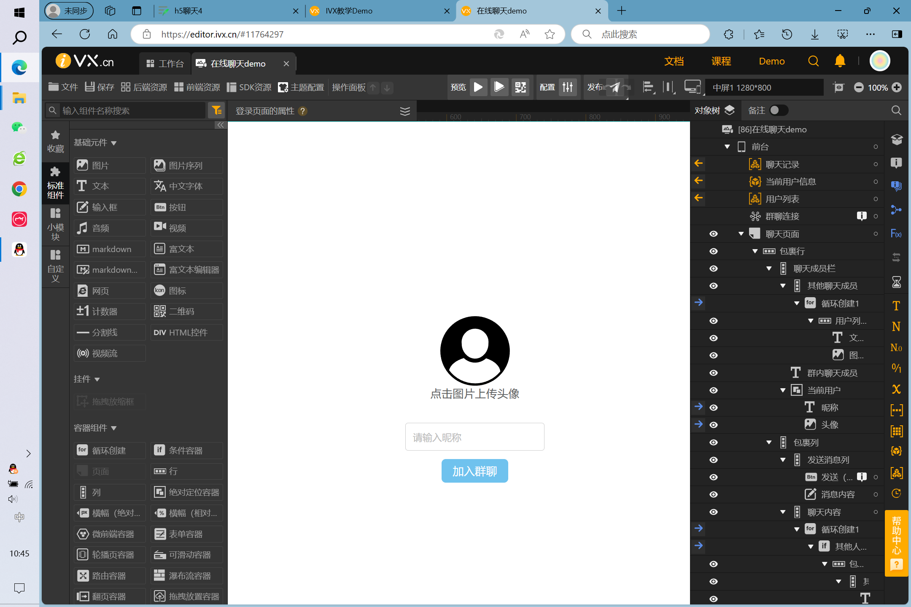Open 后端资源 menu

pyautogui.click(x=144, y=87)
